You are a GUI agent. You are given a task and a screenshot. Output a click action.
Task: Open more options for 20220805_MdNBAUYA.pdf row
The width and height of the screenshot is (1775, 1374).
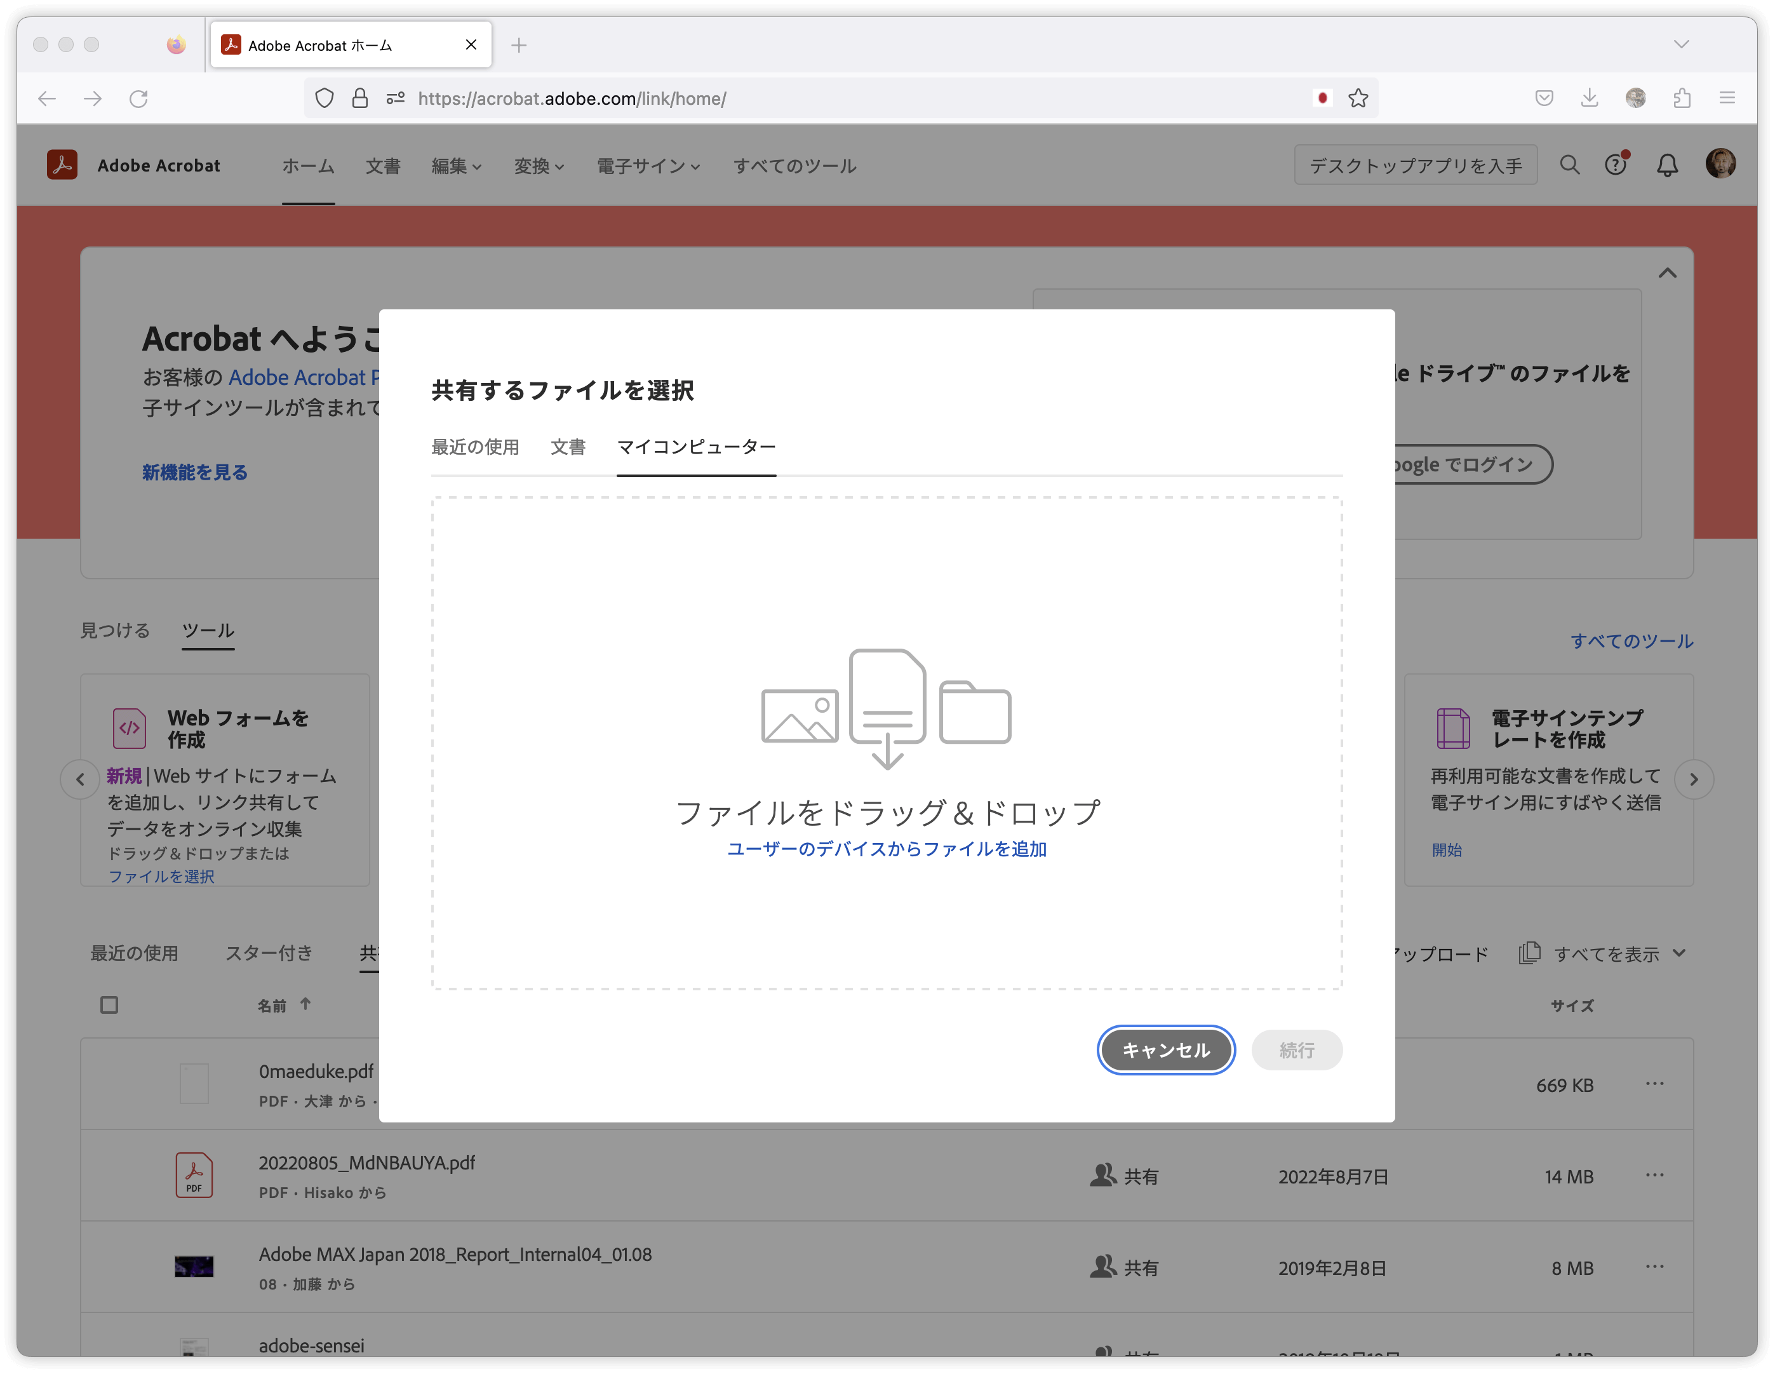tap(1654, 1175)
